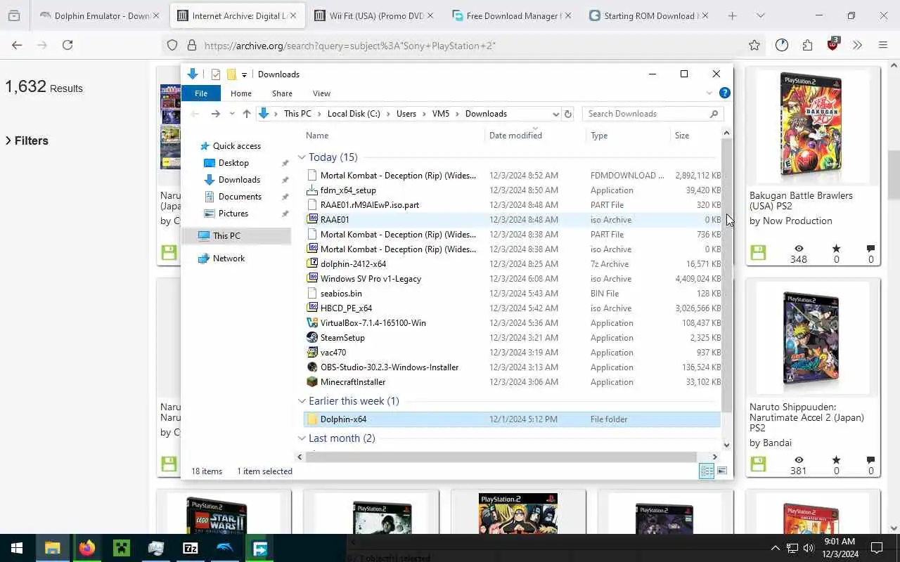Click Users in the address breadcrumb
Screen dimensions: 900x562
pos(406,114)
